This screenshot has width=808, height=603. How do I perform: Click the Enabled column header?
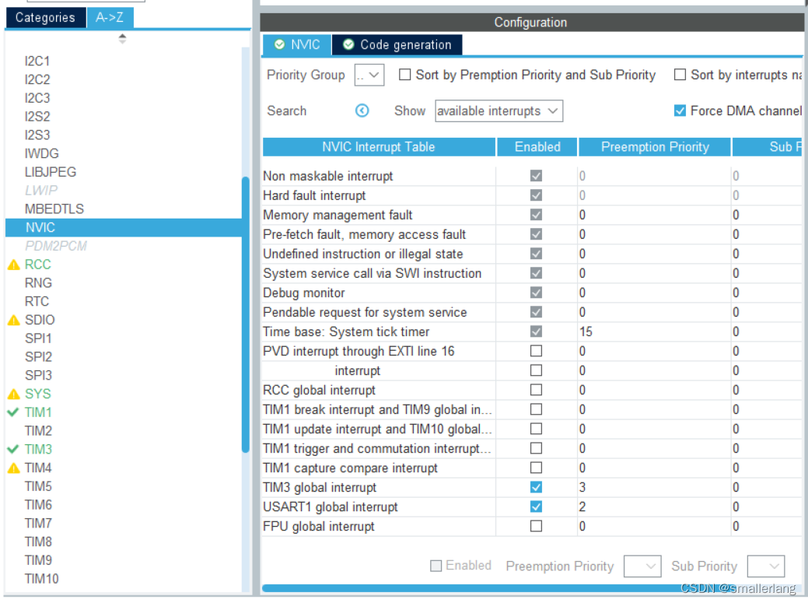[537, 147]
